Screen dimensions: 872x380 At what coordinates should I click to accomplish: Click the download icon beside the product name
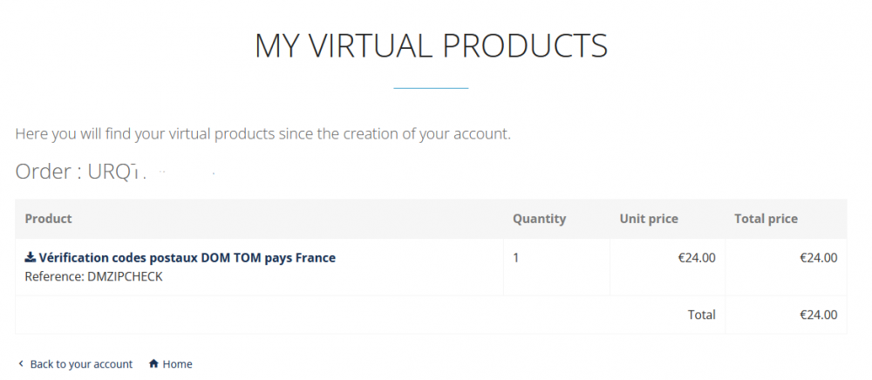30,258
